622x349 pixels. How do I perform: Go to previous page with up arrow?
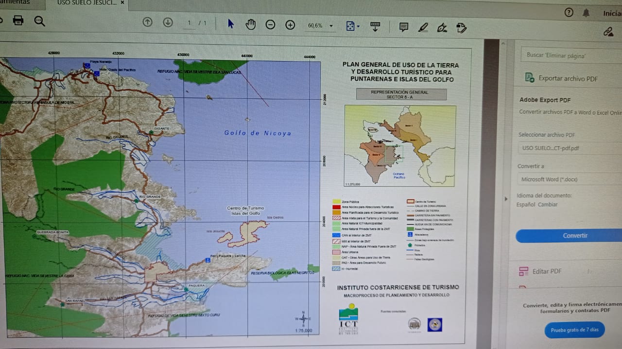click(148, 22)
